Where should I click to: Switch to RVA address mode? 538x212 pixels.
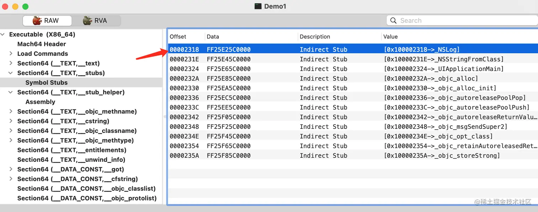[96, 21]
